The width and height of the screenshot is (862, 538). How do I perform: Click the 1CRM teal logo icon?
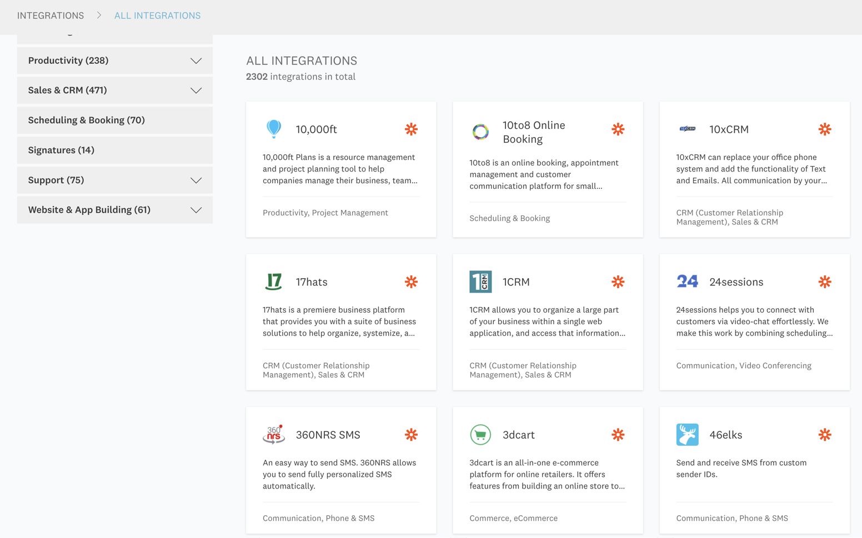pos(480,282)
